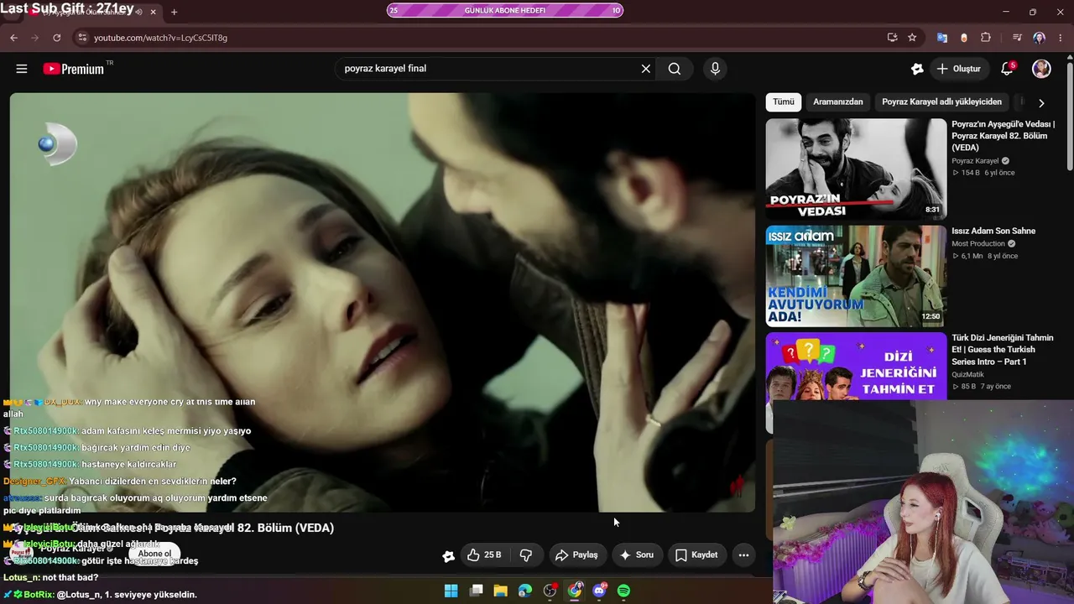Open 'Issız Adam Son Sahne' title link
The width and height of the screenshot is (1074, 604).
(x=993, y=231)
